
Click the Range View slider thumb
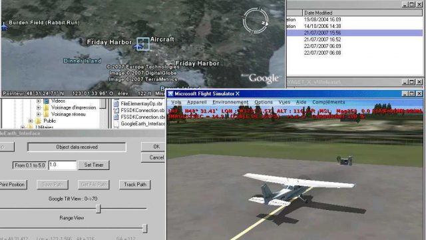(145, 228)
